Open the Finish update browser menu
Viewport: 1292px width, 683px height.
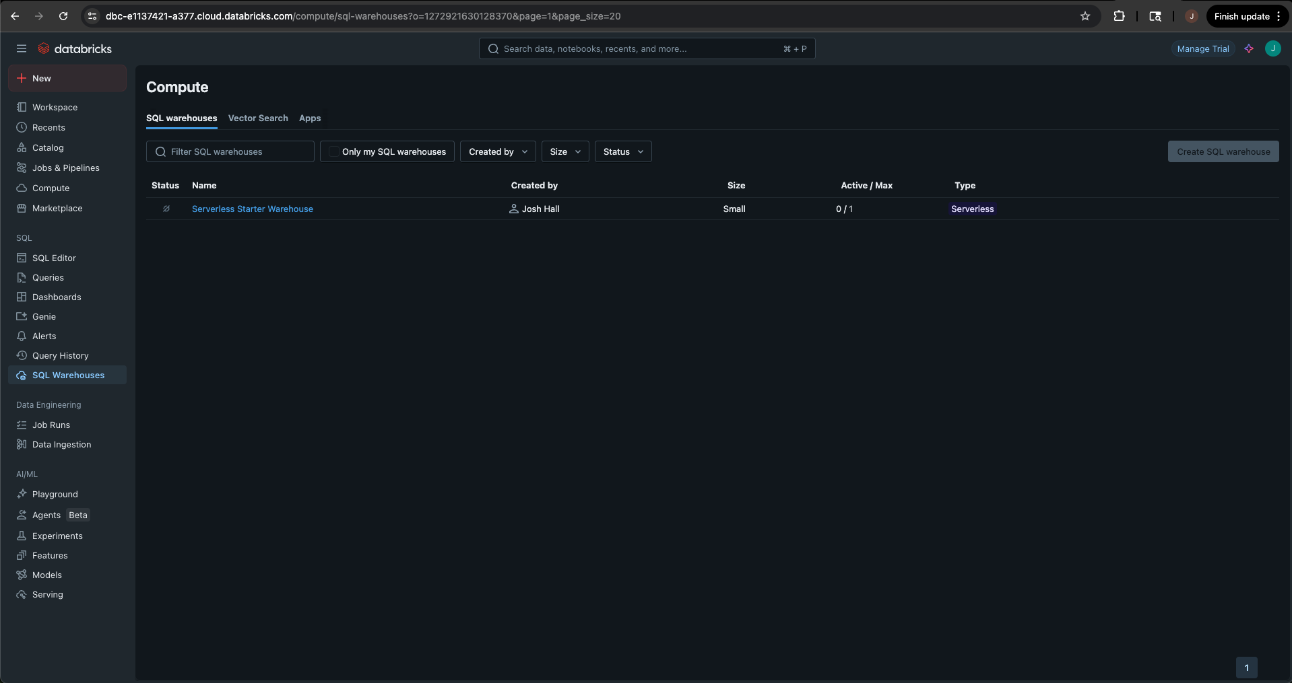(x=1247, y=16)
